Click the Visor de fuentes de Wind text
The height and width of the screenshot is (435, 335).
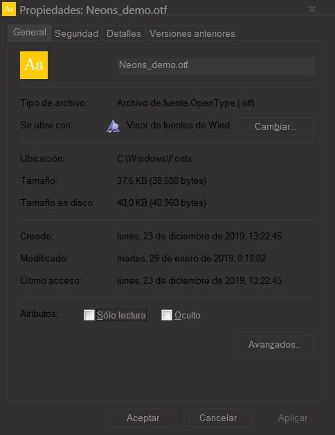pyautogui.click(x=178, y=125)
